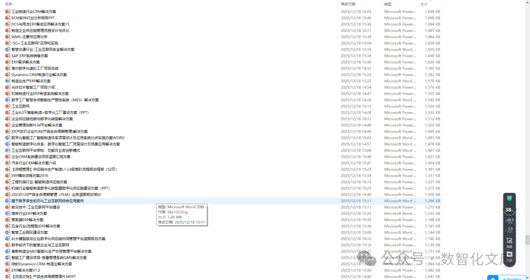
Task: Click PowerPoint icon of SCM软件行业分析报告PPT
Action: [x=8, y=18]
